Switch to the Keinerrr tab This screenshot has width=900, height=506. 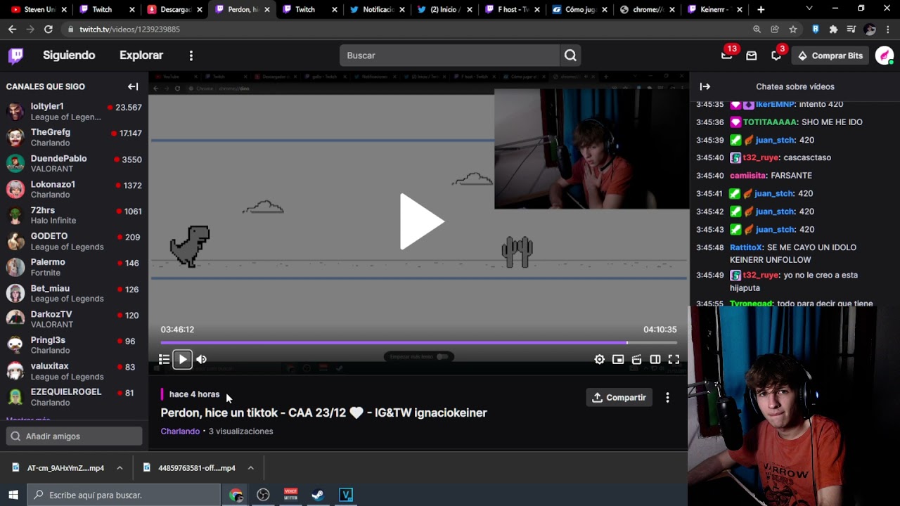click(x=713, y=10)
